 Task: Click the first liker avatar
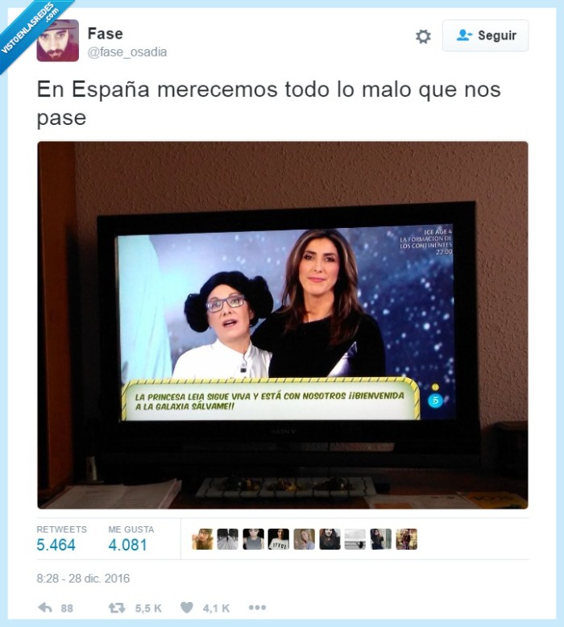(202, 539)
